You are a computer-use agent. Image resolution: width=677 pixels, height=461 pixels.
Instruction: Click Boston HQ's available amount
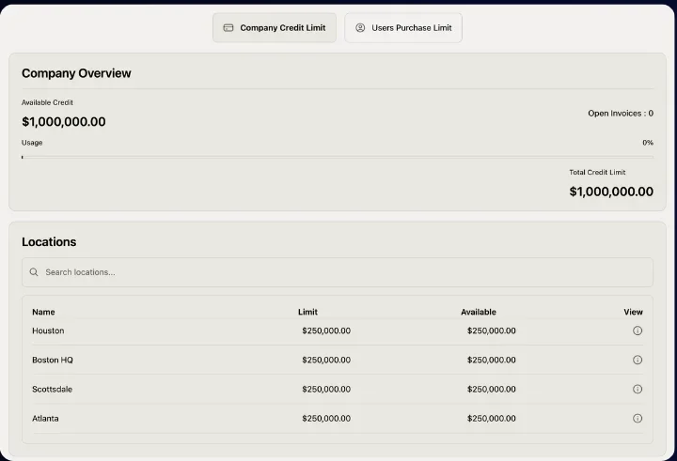(491, 360)
